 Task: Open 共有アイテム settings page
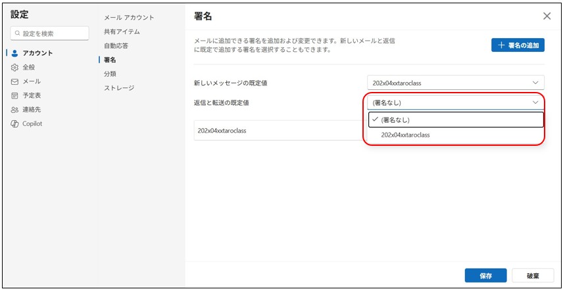click(x=122, y=32)
